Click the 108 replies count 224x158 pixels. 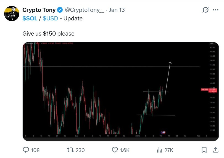35,150
